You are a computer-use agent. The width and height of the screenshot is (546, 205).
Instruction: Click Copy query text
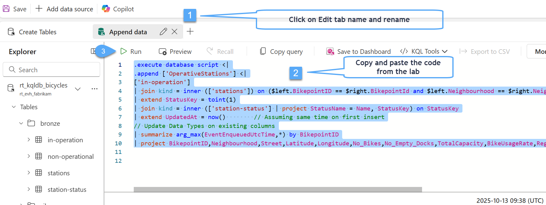[286, 52]
